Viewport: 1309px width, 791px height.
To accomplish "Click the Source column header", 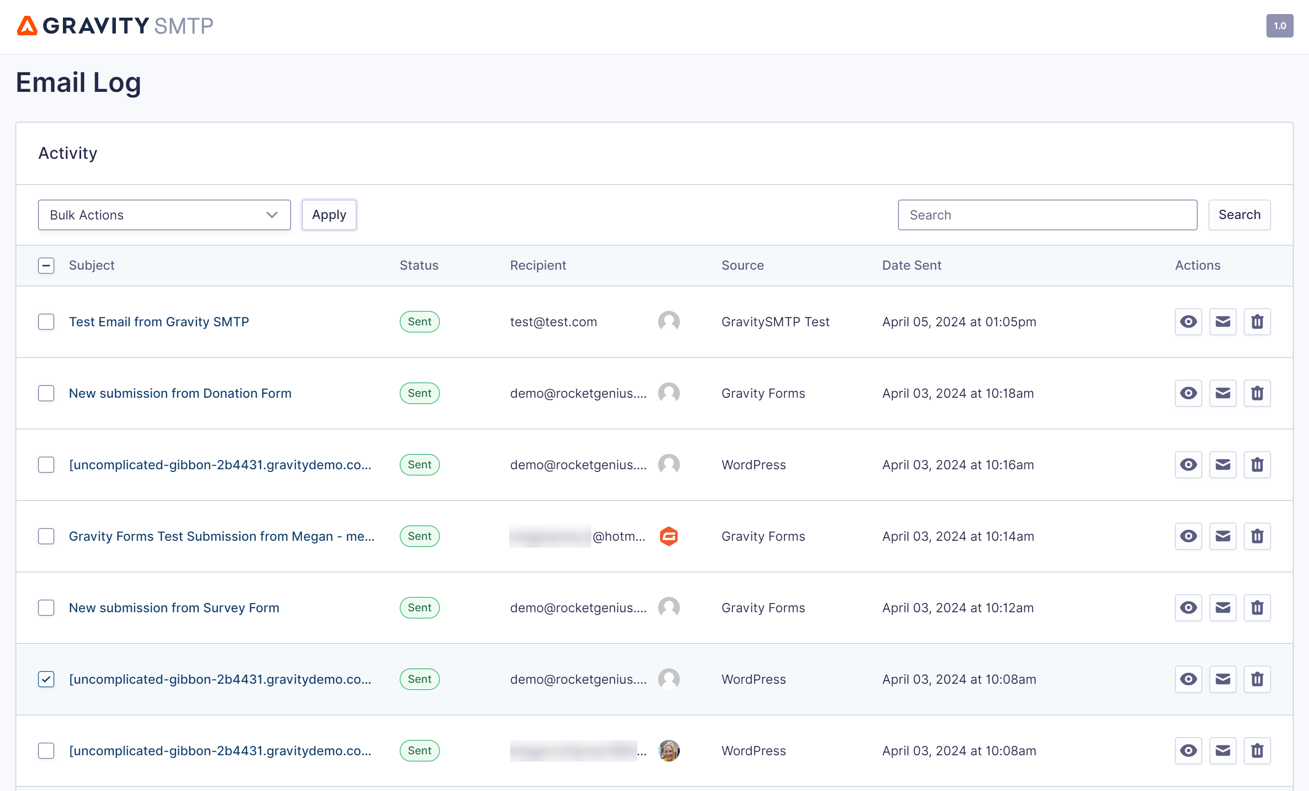I will coord(743,266).
